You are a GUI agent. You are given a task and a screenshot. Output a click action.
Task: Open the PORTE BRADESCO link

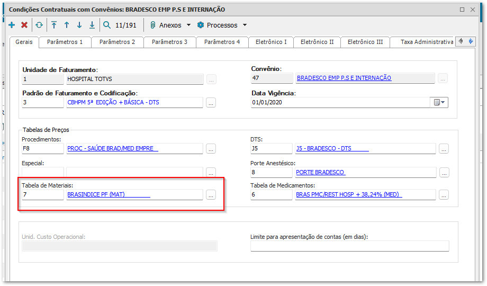321,172
